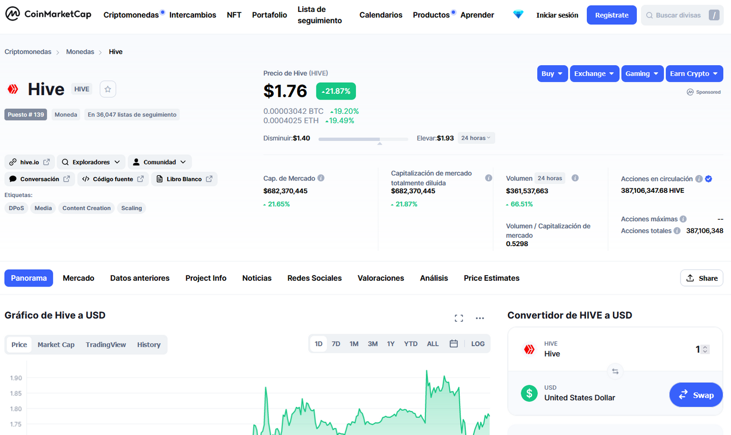Click the Regístrate button
731x435 pixels.
(x=612, y=15)
